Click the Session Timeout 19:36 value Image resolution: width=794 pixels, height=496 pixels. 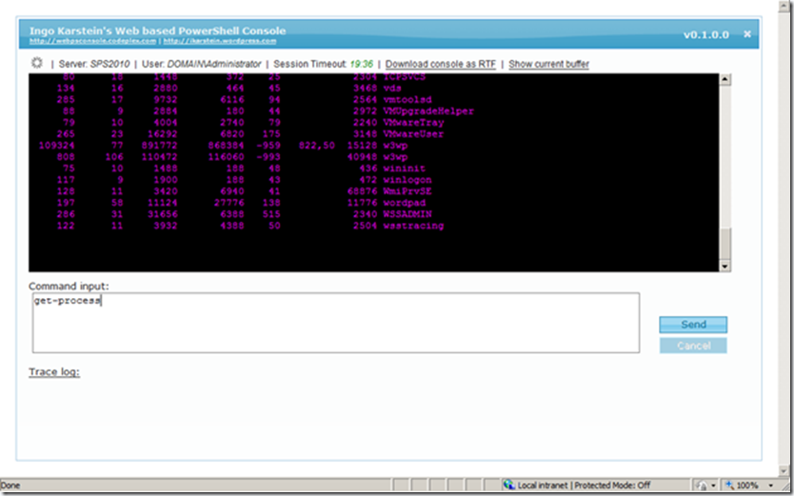click(x=362, y=65)
